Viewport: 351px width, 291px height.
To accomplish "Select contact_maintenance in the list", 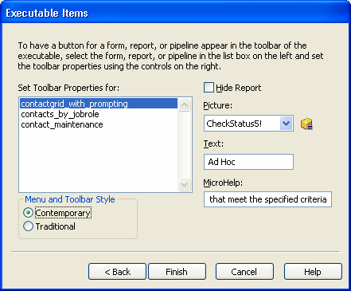I will pos(99,124).
